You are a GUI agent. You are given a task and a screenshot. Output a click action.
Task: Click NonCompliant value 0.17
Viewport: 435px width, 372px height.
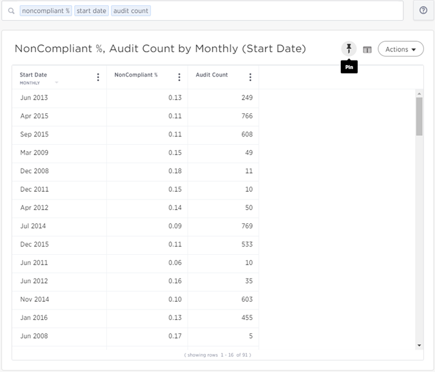click(x=175, y=336)
